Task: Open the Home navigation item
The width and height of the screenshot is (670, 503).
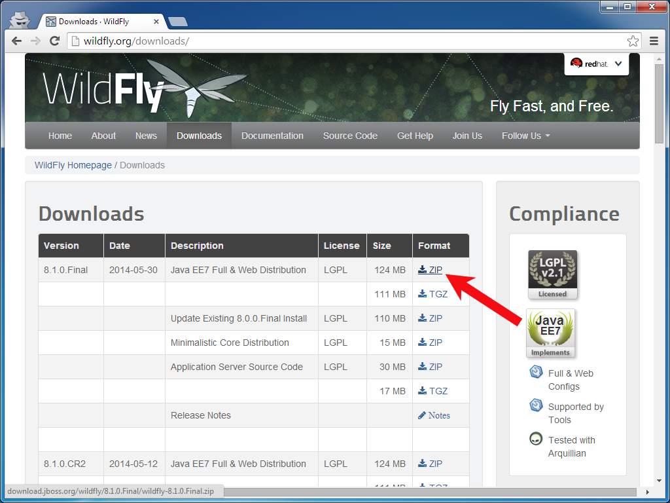Action: (x=60, y=136)
